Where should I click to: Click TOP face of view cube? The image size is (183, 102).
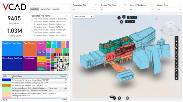[x=170, y=24]
